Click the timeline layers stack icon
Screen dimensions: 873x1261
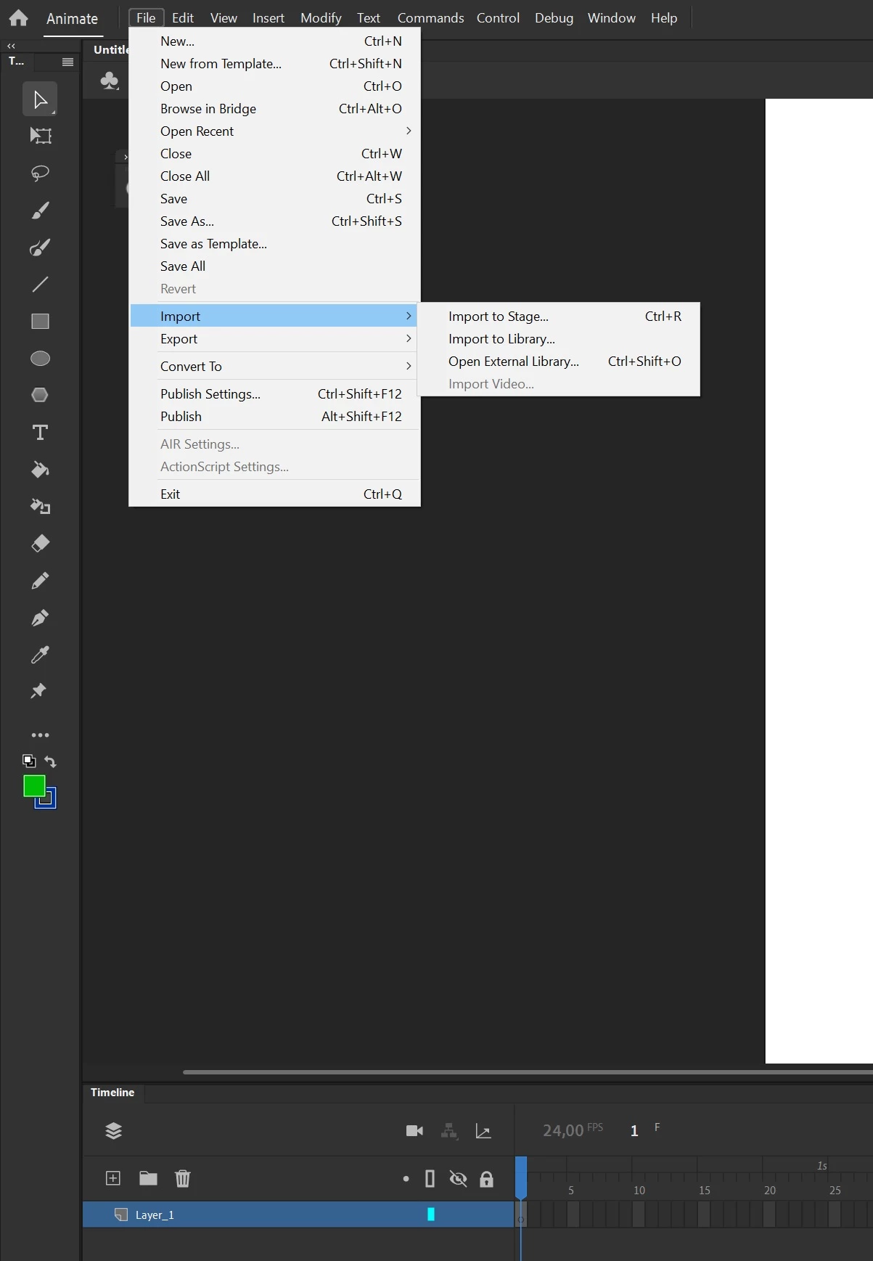point(113,1130)
